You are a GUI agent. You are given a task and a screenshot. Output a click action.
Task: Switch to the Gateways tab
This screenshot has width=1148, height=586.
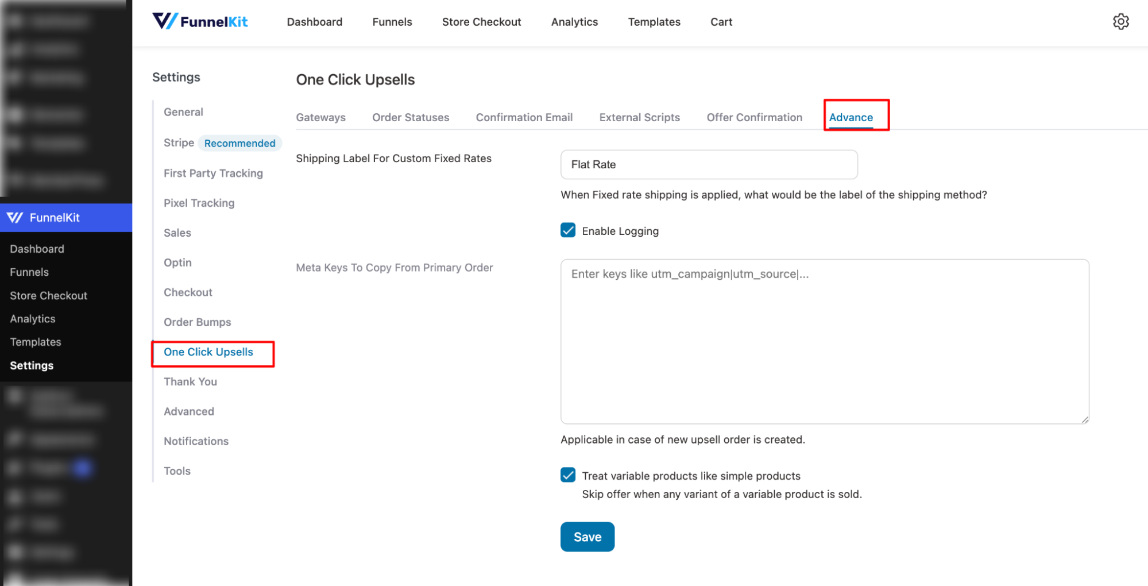pyautogui.click(x=320, y=117)
